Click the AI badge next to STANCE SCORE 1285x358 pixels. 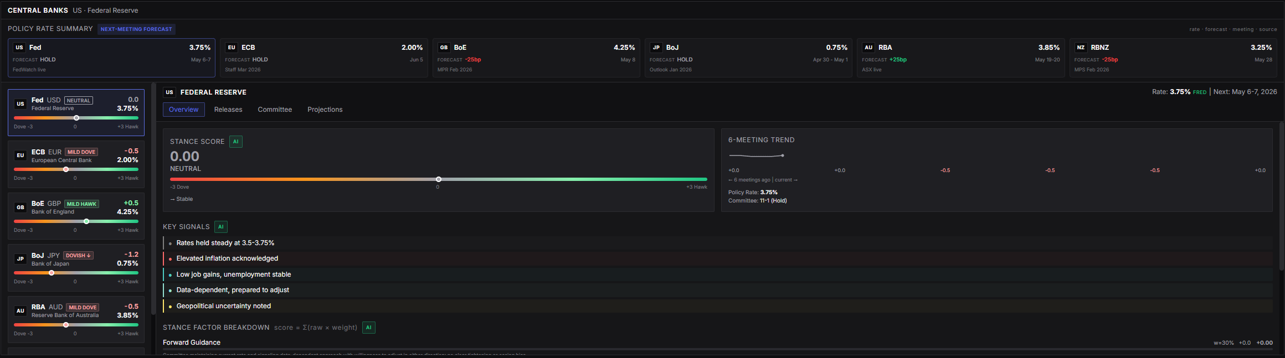pyautogui.click(x=236, y=142)
